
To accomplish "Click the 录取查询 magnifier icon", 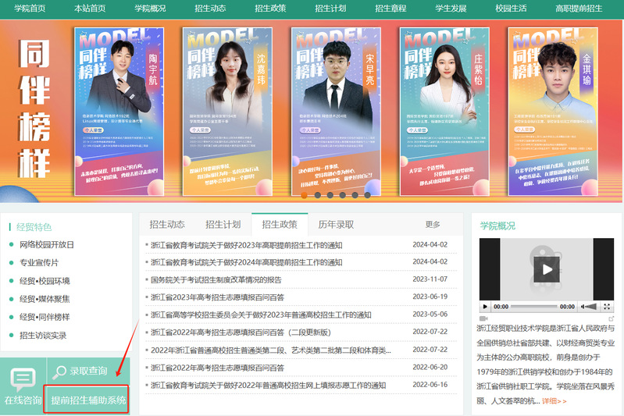I will click(59, 371).
